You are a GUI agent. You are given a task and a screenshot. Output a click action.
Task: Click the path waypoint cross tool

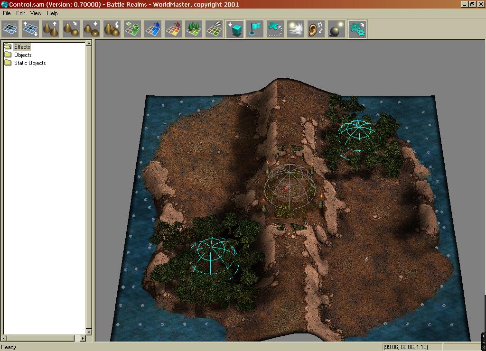click(x=276, y=29)
